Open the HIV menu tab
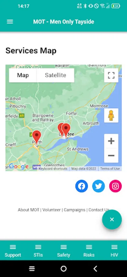 [114, 251]
